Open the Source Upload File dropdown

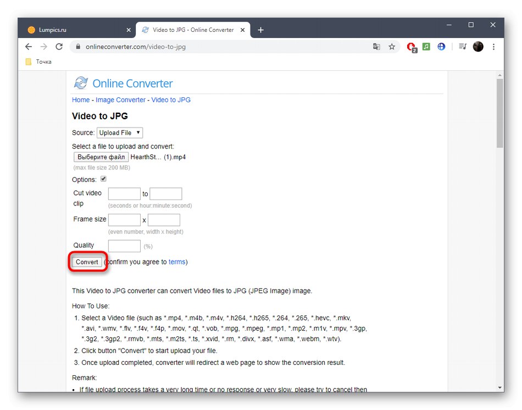(x=119, y=132)
